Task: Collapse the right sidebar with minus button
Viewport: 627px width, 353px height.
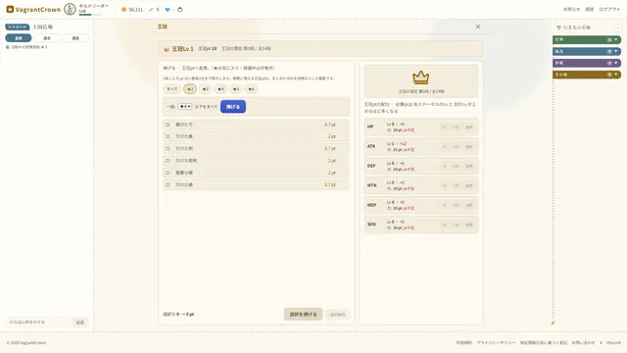Action: (618, 27)
